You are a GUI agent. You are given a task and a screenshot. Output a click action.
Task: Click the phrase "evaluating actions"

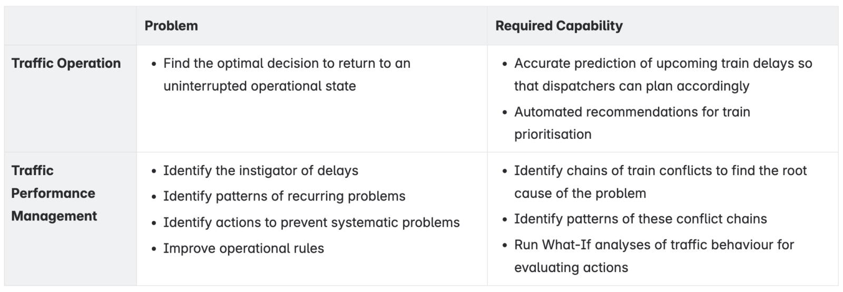(571, 268)
